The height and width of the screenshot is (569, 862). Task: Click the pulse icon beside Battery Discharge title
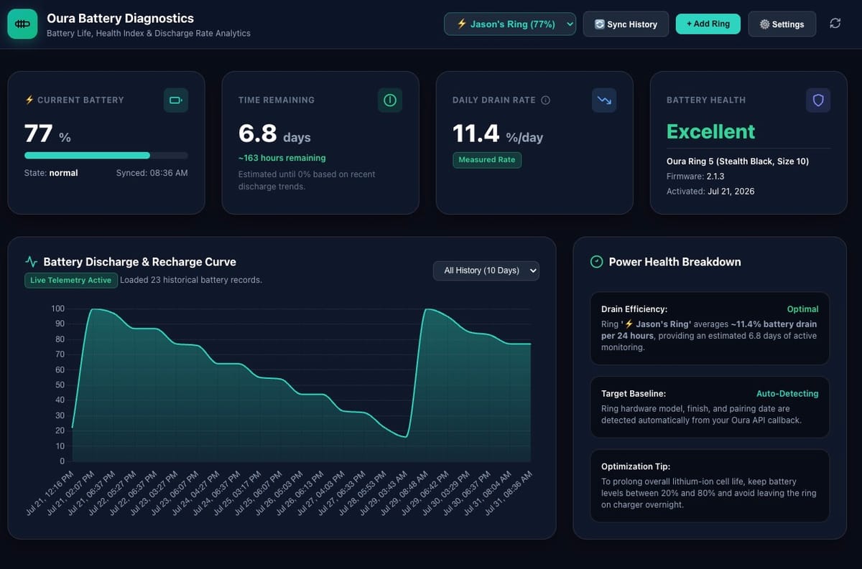[32, 262]
